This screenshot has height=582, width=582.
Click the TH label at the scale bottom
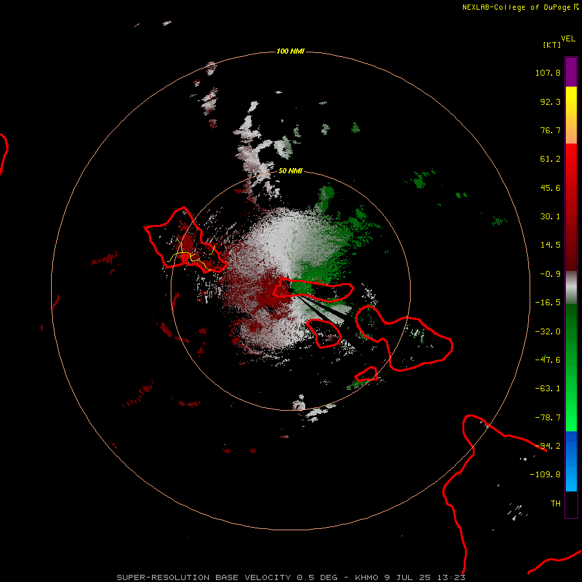point(555,504)
